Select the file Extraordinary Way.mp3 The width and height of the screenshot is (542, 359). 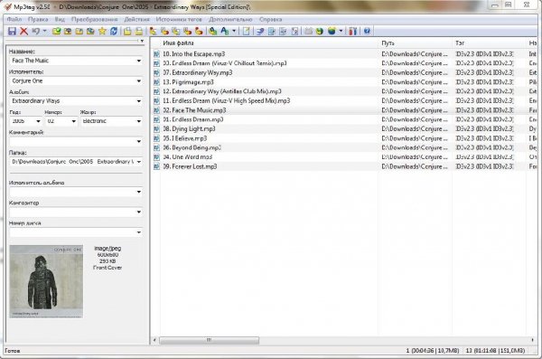pyautogui.click(x=198, y=72)
